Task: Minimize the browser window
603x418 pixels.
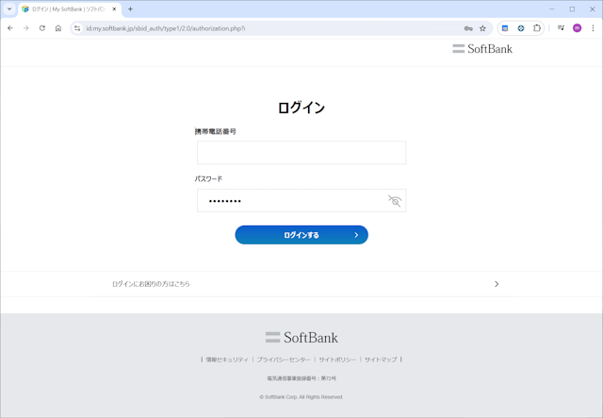Action: click(x=552, y=8)
